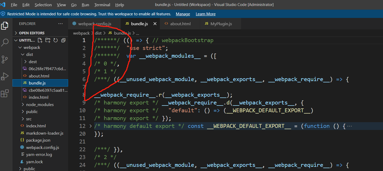This screenshot has height=171, width=383.
Task: Click the VS Code logo icon
Action: tap(3, 5)
